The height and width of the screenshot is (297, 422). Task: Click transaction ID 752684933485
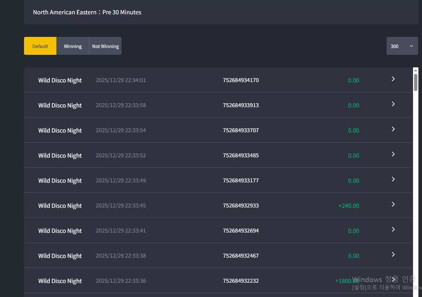(241, 155)
